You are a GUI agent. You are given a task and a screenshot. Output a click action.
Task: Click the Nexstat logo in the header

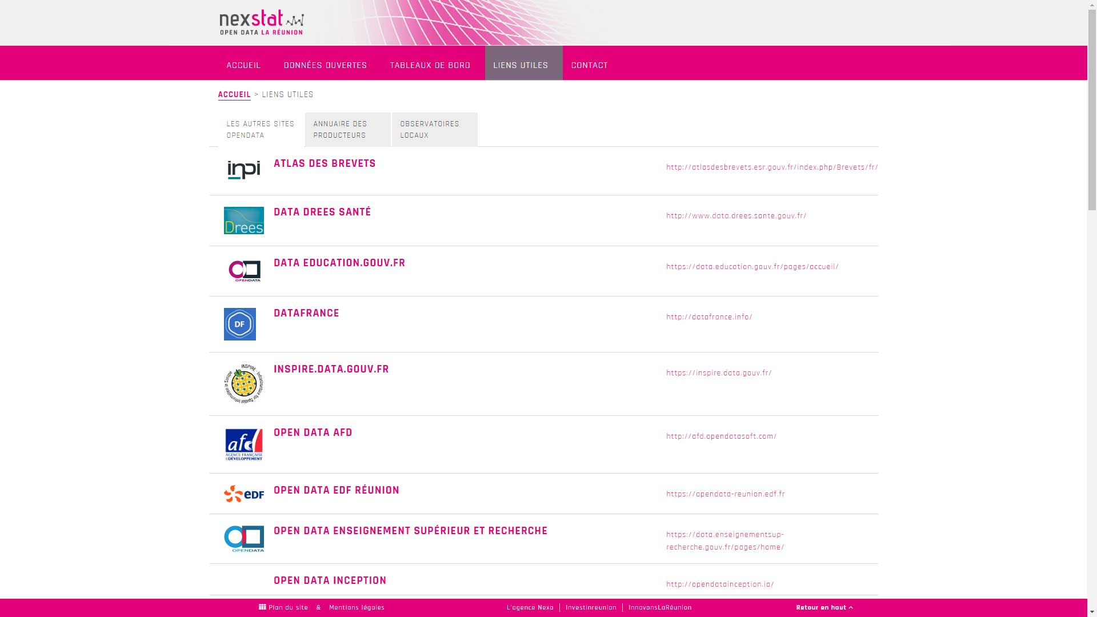[262, 23]
